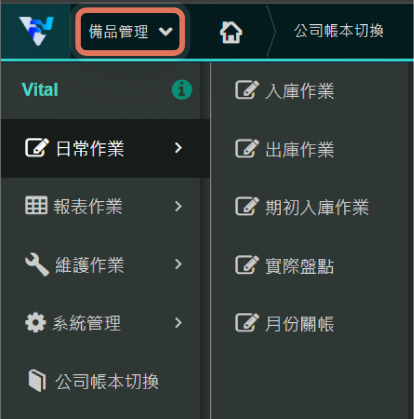Click the Vital logo icon
This screenshot has width=414, height=419.
[36, 31]
